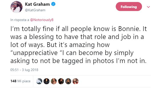The height and width of the screenshot is (90, 160).
Task: Visit the Kat Graham display name link
Action: pos(37,4)
